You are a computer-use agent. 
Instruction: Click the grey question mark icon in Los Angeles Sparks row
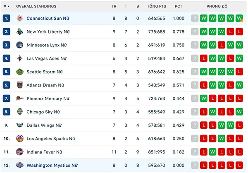coord(195,139)
